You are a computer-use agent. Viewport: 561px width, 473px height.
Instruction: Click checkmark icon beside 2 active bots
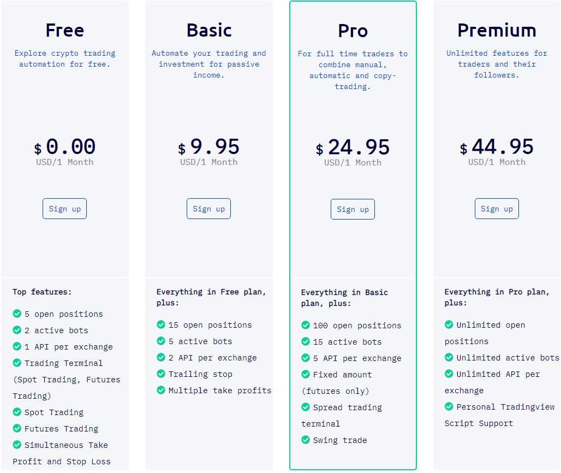click(17, 330)
